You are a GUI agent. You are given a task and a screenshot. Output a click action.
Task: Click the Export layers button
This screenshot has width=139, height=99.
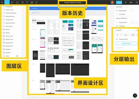click(x=127, y=43)
